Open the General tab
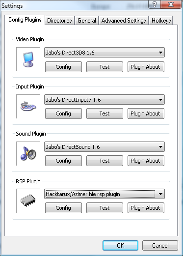Screen dimensions: 183x256 point(87,21)
